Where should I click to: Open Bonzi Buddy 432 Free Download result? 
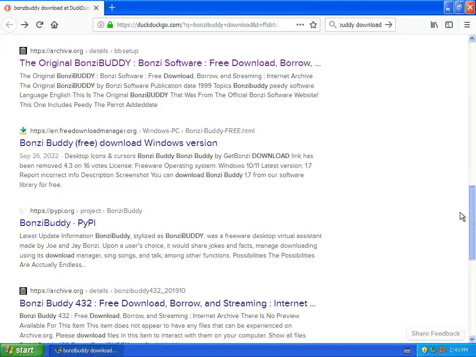click(x=167, y=303)
